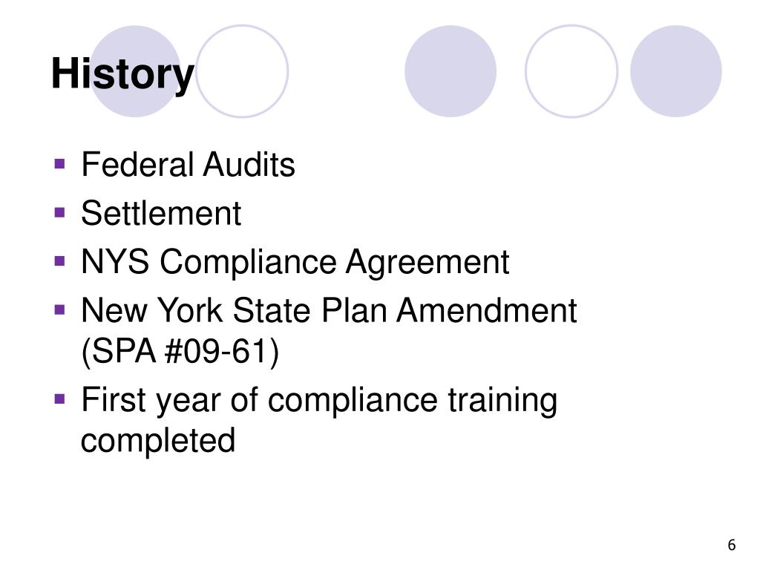Click the bullet marker next to First year
760x570 pixels.
click(60, 399)
